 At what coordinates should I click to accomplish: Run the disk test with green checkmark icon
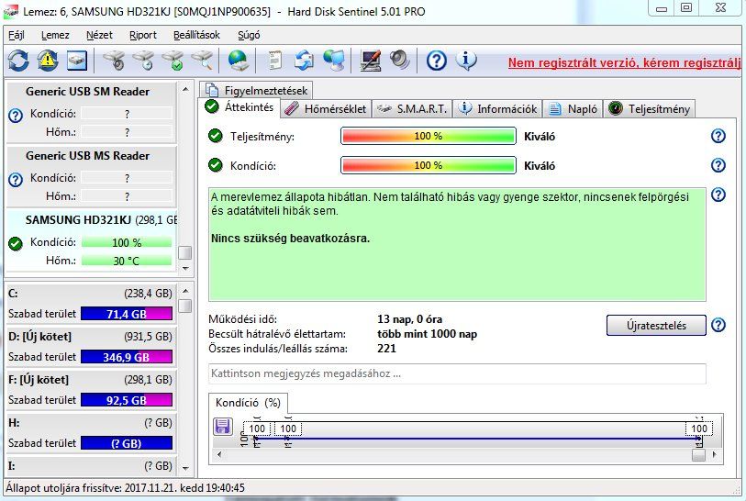coord(173,61)
